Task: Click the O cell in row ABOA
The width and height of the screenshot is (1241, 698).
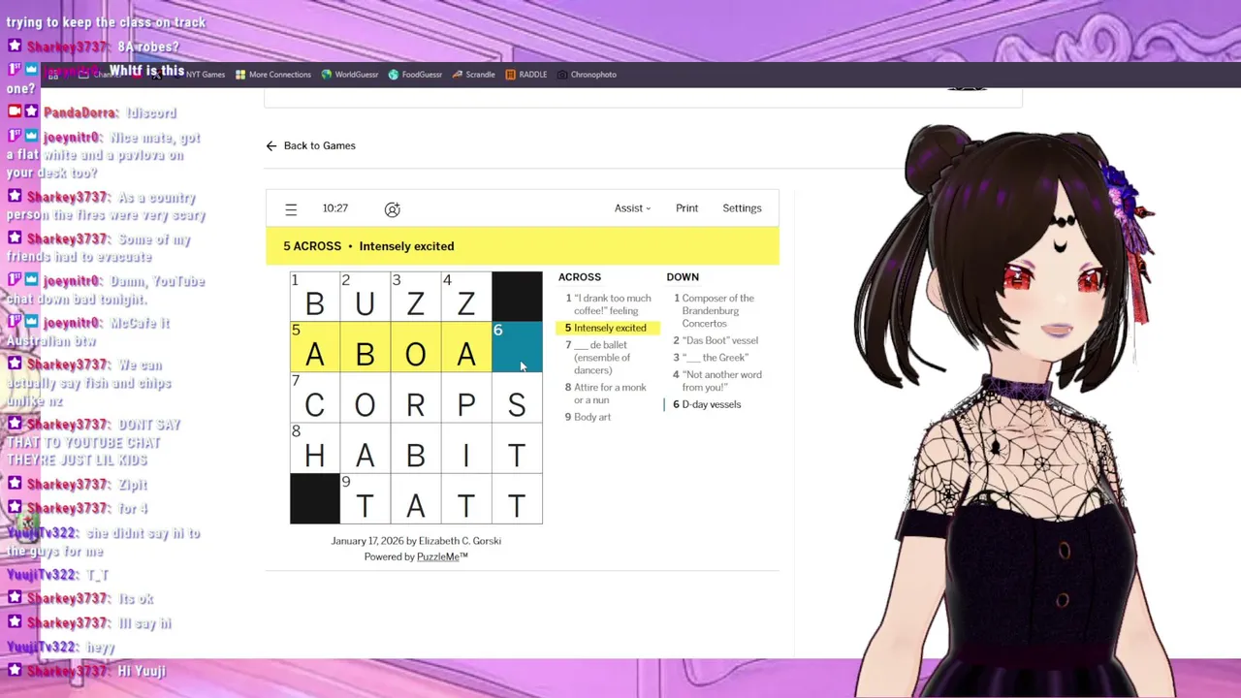Action: [x=416, y=347]
